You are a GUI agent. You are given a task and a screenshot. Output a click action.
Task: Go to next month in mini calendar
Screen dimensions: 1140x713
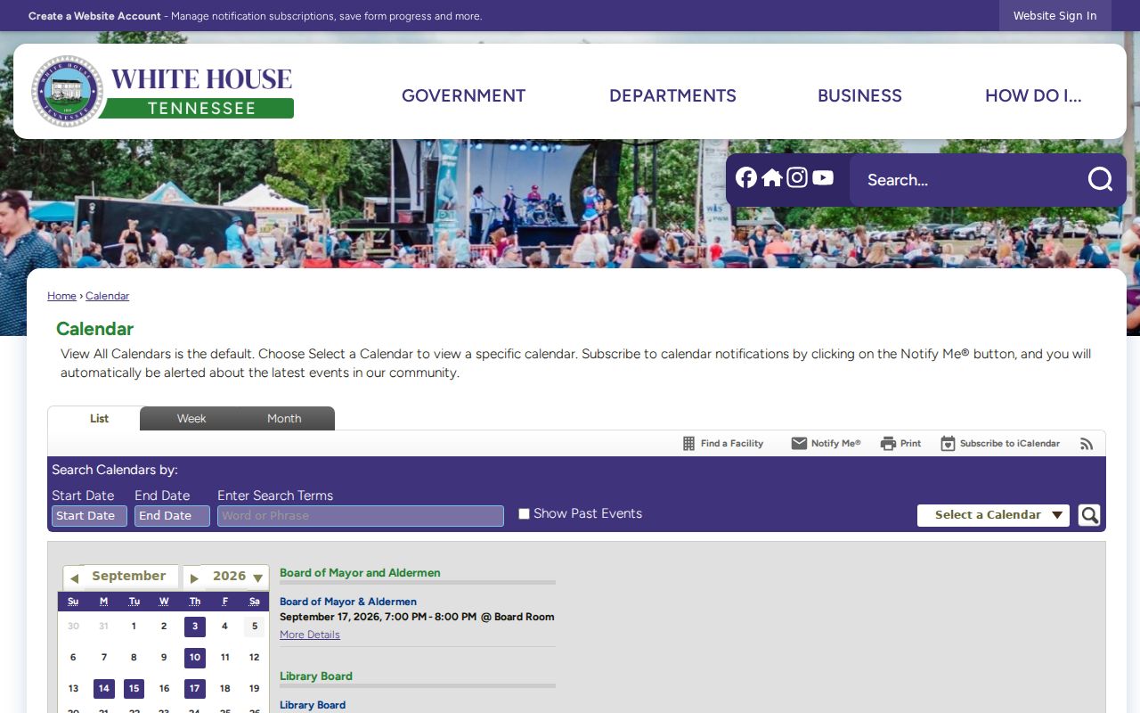pyautogui.click(x=193, y=578)
